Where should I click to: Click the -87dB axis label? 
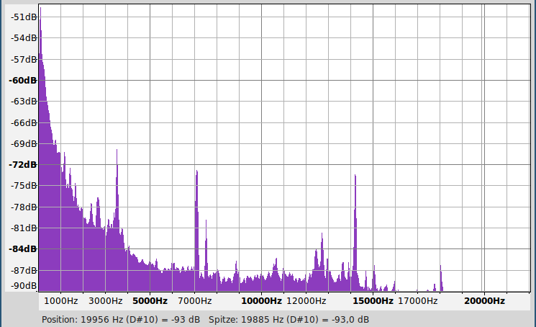click(x=24, y=271)
